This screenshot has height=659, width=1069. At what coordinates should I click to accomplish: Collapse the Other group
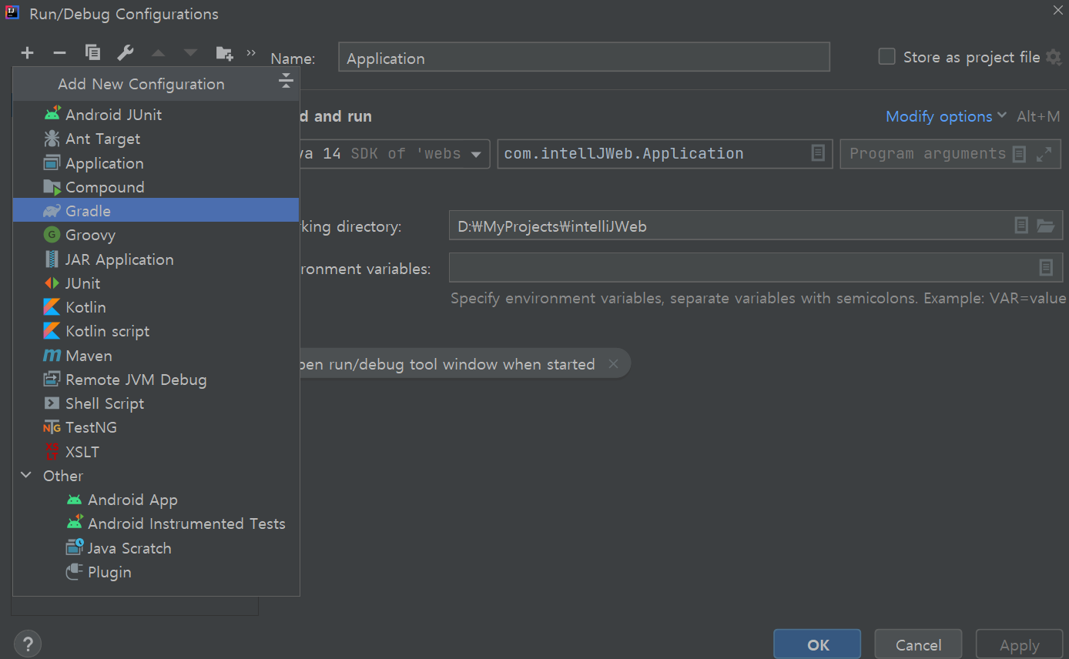coord(26,476)
